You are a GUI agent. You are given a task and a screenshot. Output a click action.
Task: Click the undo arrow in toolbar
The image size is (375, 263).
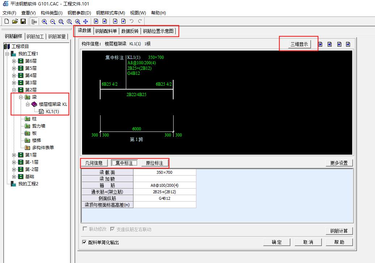coord(132,22)
